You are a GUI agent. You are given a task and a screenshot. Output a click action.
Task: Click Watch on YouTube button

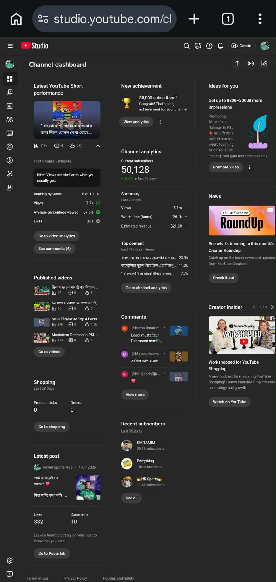coord(230,402)
